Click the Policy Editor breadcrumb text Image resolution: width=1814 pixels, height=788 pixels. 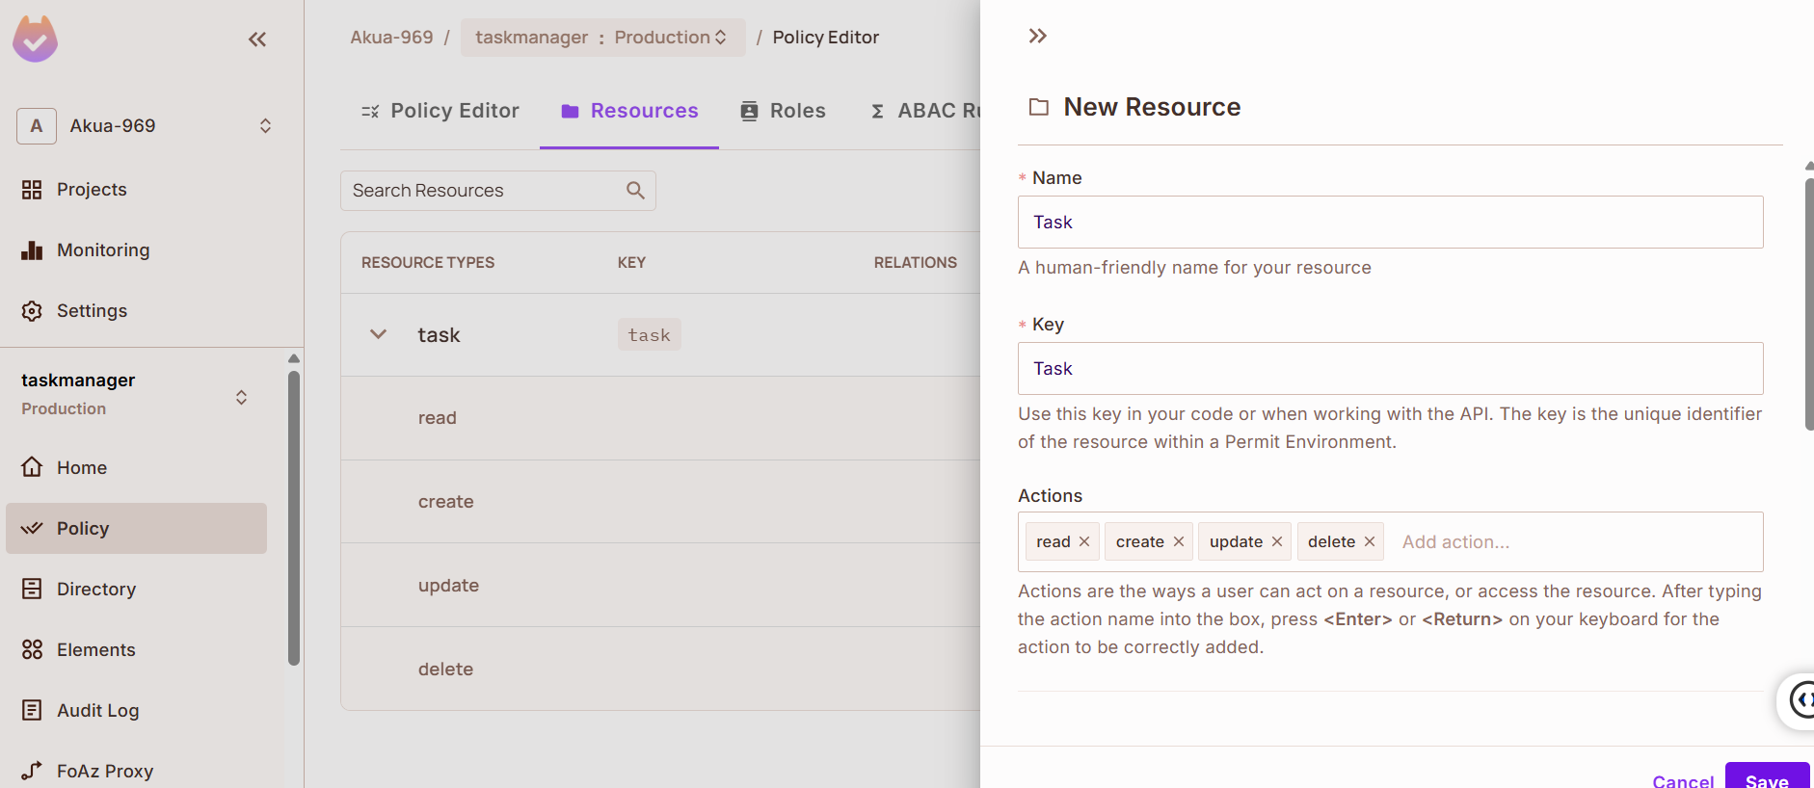point(825,38)
